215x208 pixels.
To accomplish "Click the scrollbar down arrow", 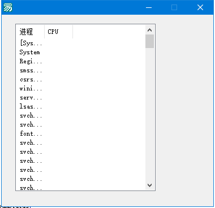I will [149, 185].
